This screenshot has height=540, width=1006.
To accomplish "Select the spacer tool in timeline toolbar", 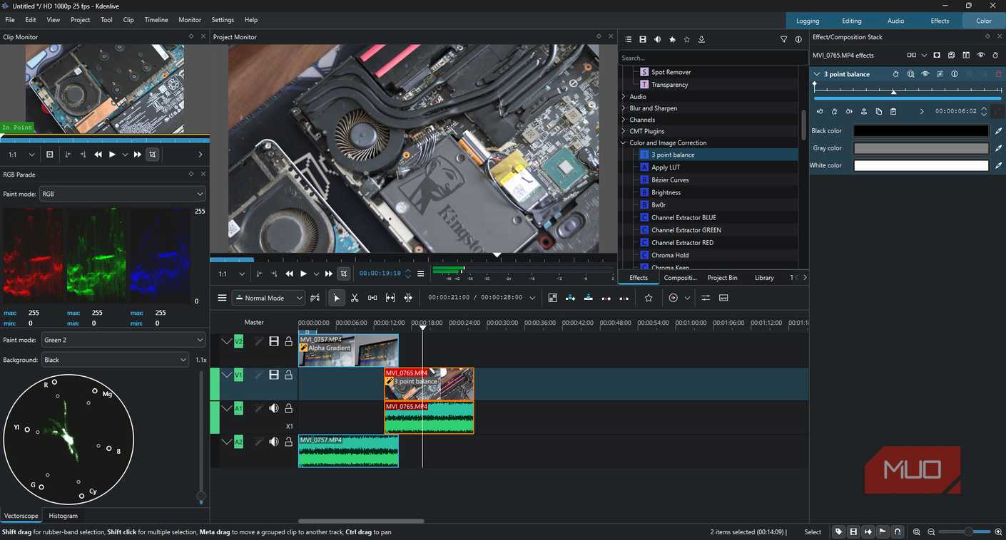I will coord(372,298).
